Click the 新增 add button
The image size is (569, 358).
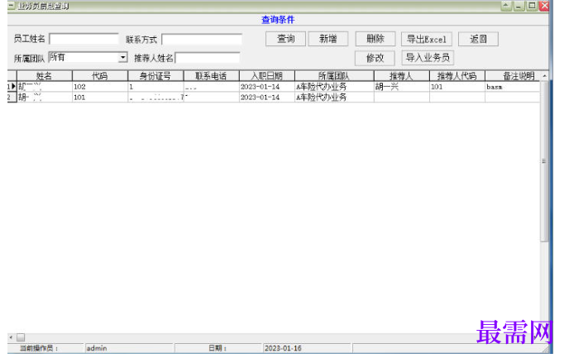click(328, 39)
